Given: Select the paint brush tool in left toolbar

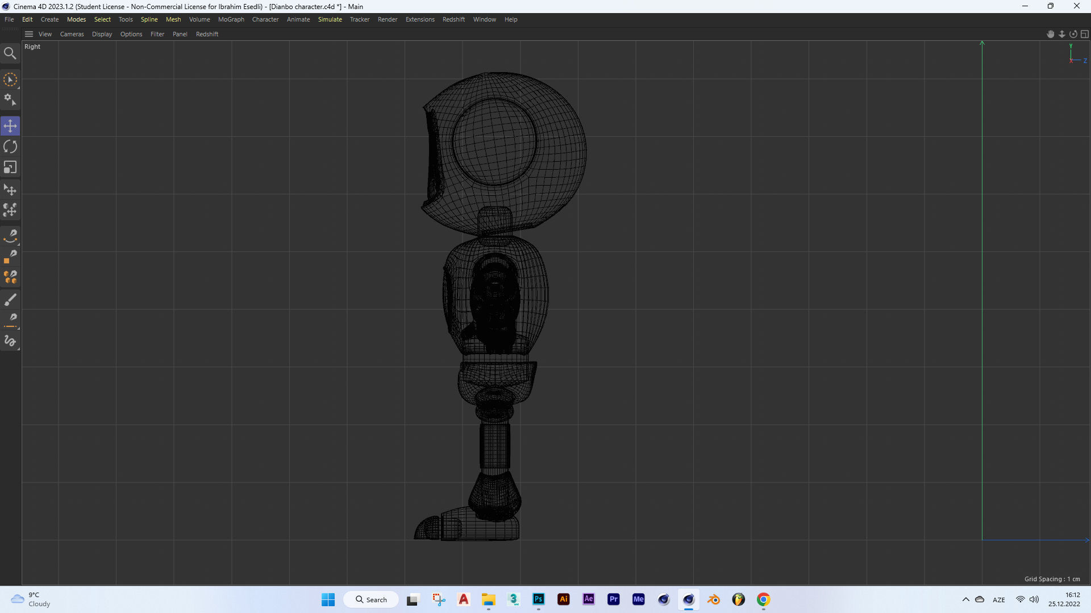Looking at the screenshot, I should (10, 300).
